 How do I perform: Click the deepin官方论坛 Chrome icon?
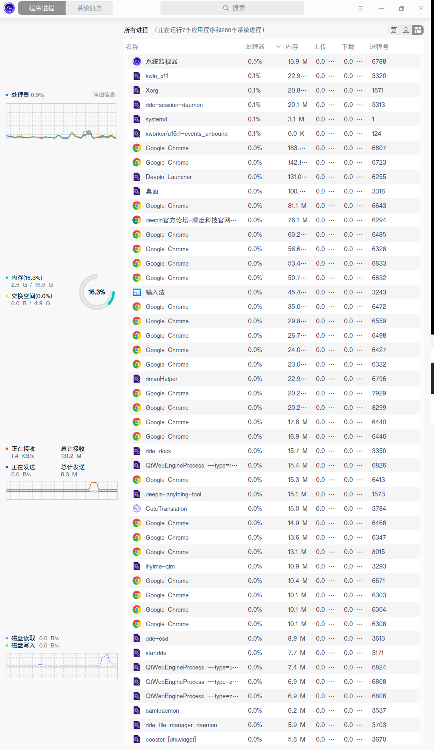[x=137, y=220]
